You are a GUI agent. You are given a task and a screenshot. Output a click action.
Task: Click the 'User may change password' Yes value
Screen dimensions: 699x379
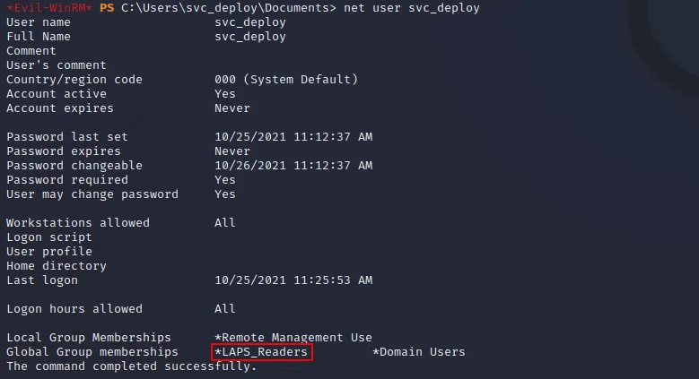tap(224, 194)
